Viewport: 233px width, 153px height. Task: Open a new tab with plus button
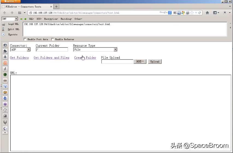56,7
